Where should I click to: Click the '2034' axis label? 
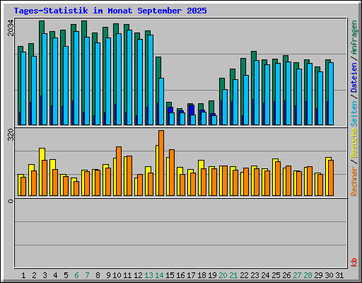tap(11, 28)
